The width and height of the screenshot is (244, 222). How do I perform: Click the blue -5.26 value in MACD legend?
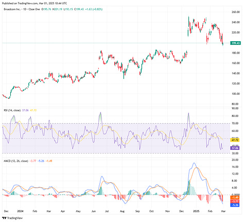41,161
